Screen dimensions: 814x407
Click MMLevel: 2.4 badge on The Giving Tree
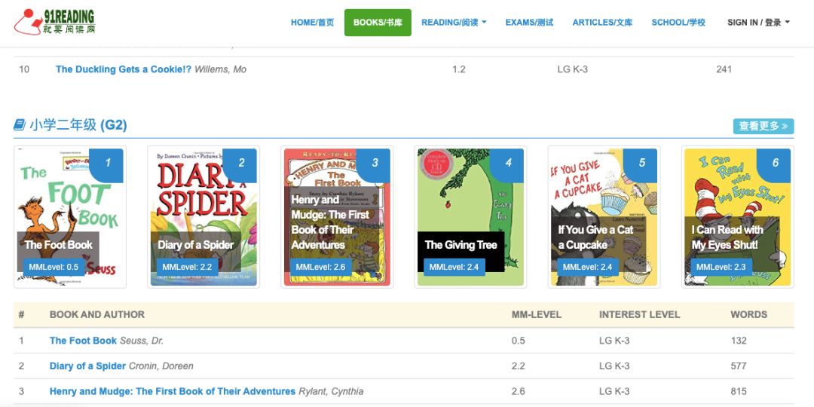click(454, 267)
